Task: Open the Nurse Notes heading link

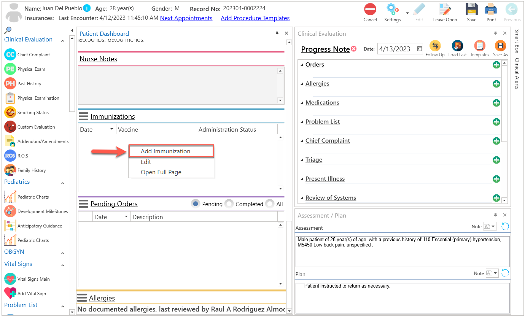Action: point(98,59)
